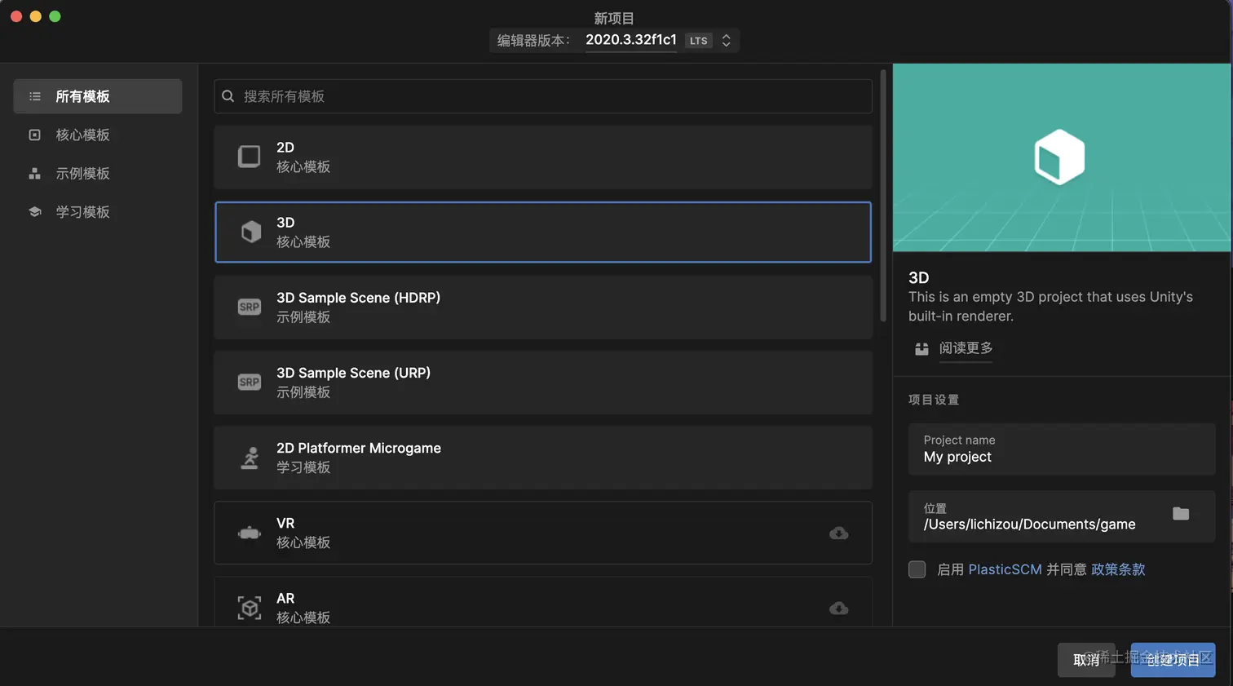This screenshot has width=1233, height=686.
Task: Edit the Project name field
Action: (1062, 449)
